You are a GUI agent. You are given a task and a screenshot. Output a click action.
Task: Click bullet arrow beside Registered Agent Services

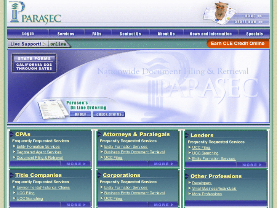pos(14,152)
